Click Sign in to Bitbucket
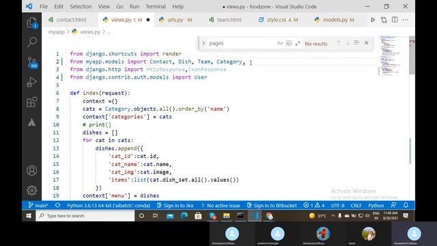The height and width of the screenshot is (246, 437). [272, 206]
